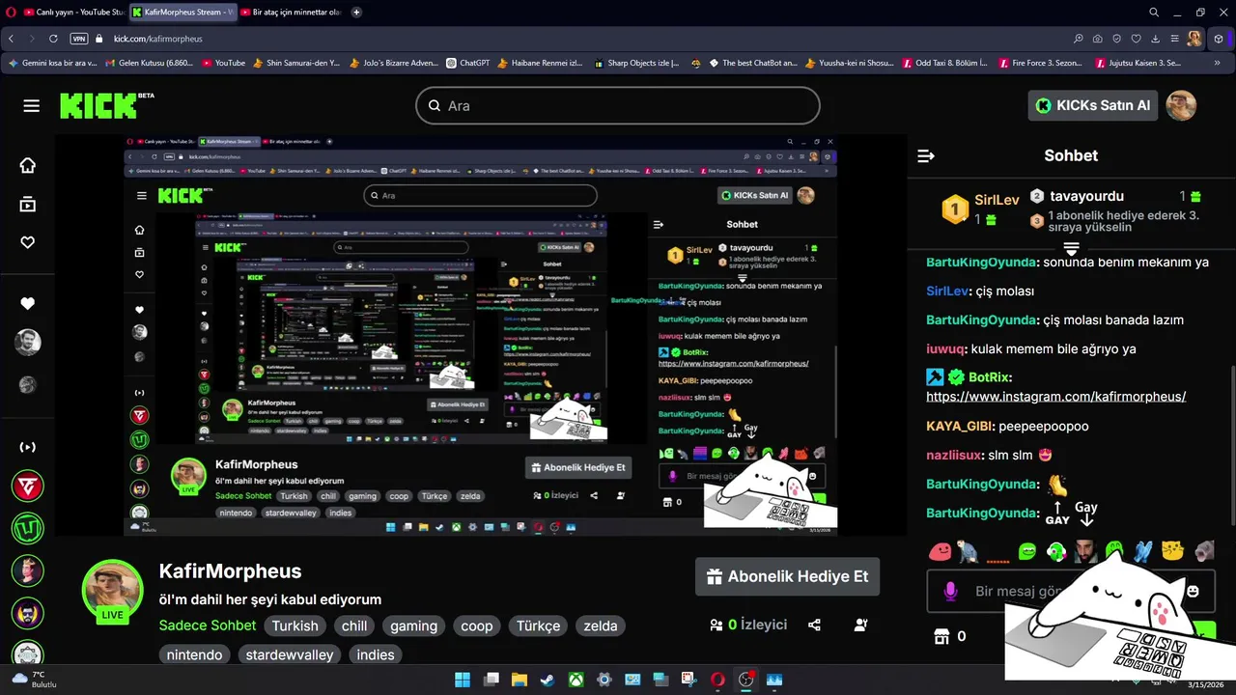This screenshot has width=1236, height=695.
Task: Select the indies tag
Action: (x=376, y=654)
